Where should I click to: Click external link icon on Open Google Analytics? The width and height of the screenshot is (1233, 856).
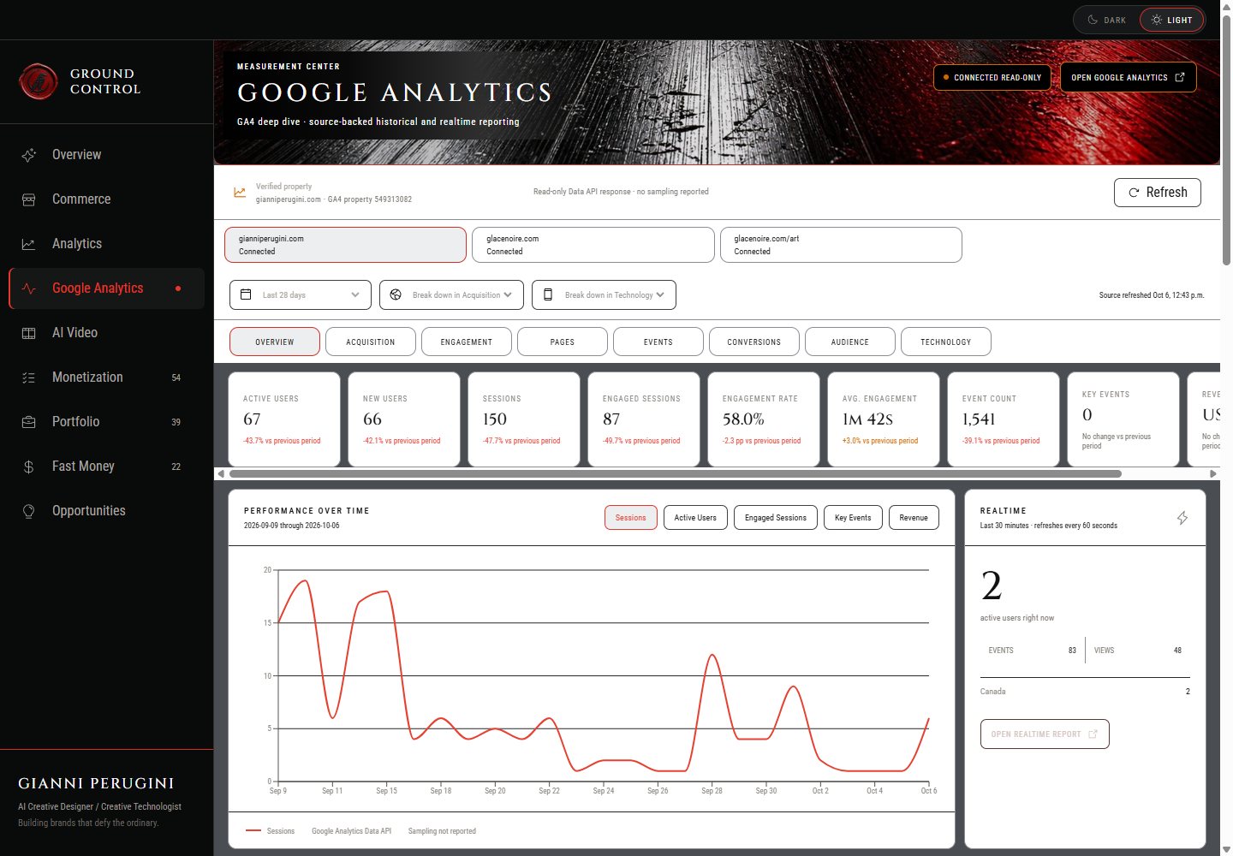click(x=1180, y=77)
